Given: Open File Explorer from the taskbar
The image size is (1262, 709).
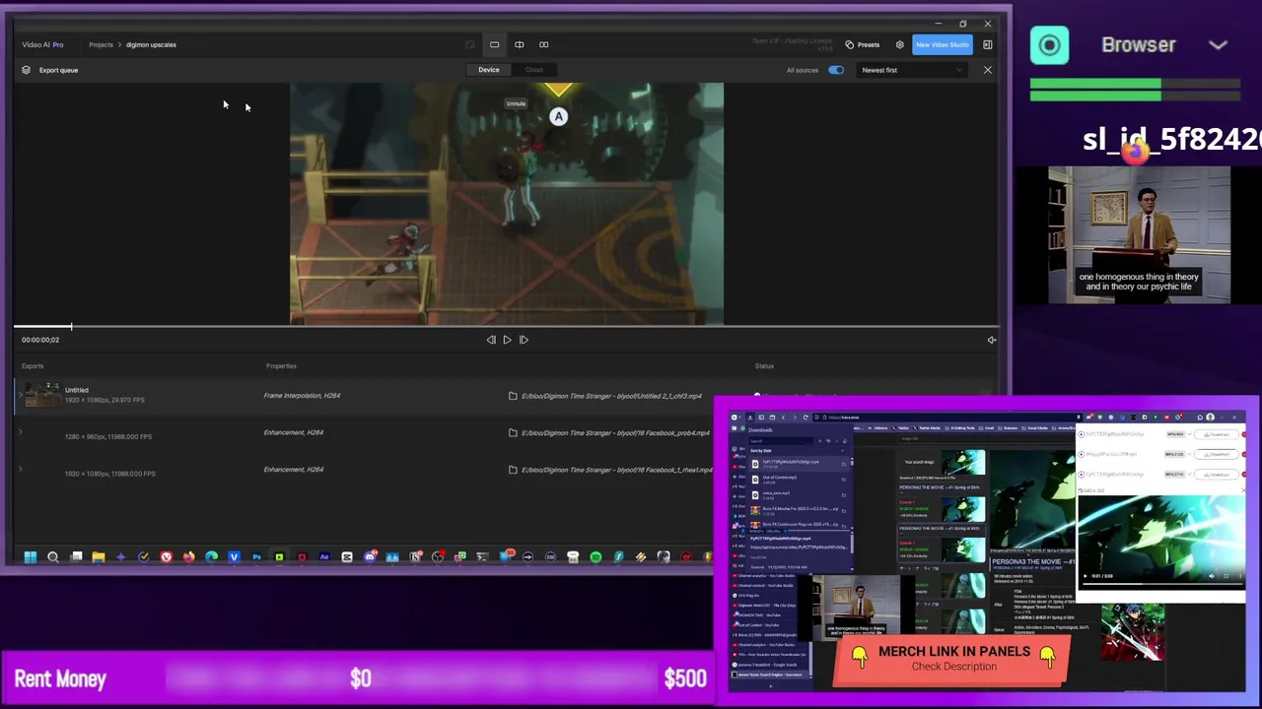Looking at the screenshot, I should [99, 557].
